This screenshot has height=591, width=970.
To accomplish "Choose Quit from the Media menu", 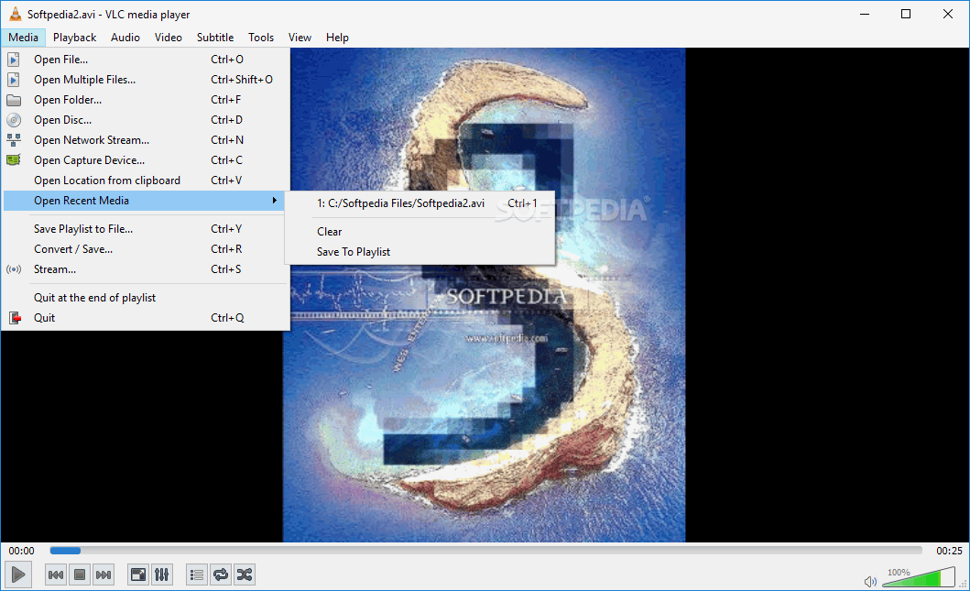I will point(146,317).
